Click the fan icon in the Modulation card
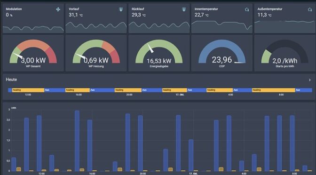This screenshot has height=175, width=316. click(x=58, y=9)
